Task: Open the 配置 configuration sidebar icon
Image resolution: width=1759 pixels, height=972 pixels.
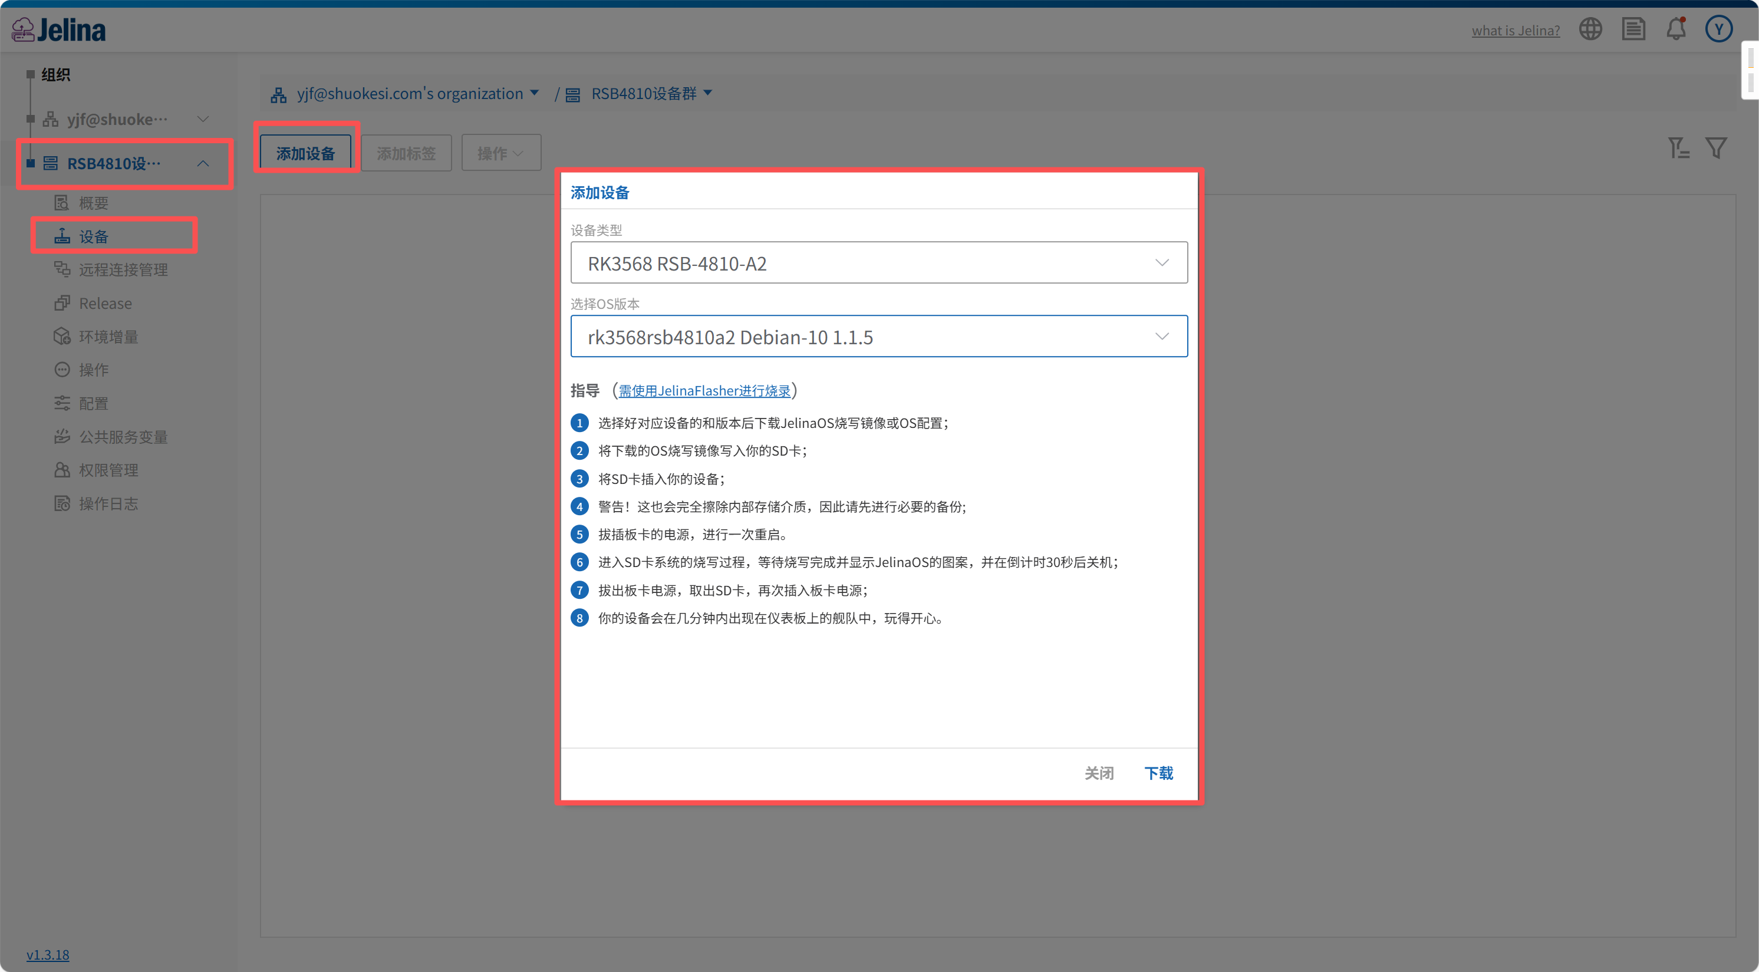Action: click(x=61, y=403)
